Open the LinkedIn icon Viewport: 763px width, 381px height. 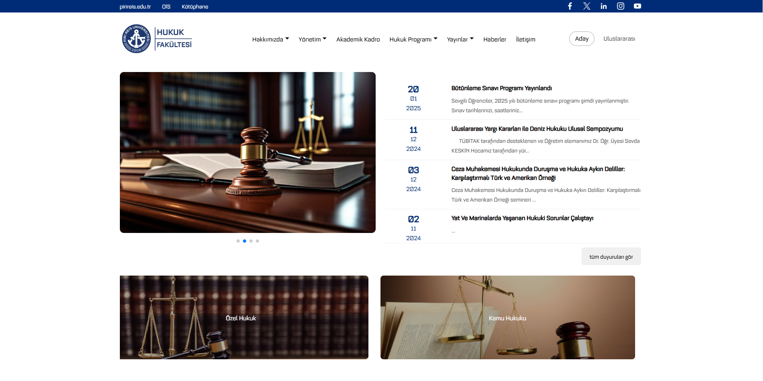tap(604, 6)
